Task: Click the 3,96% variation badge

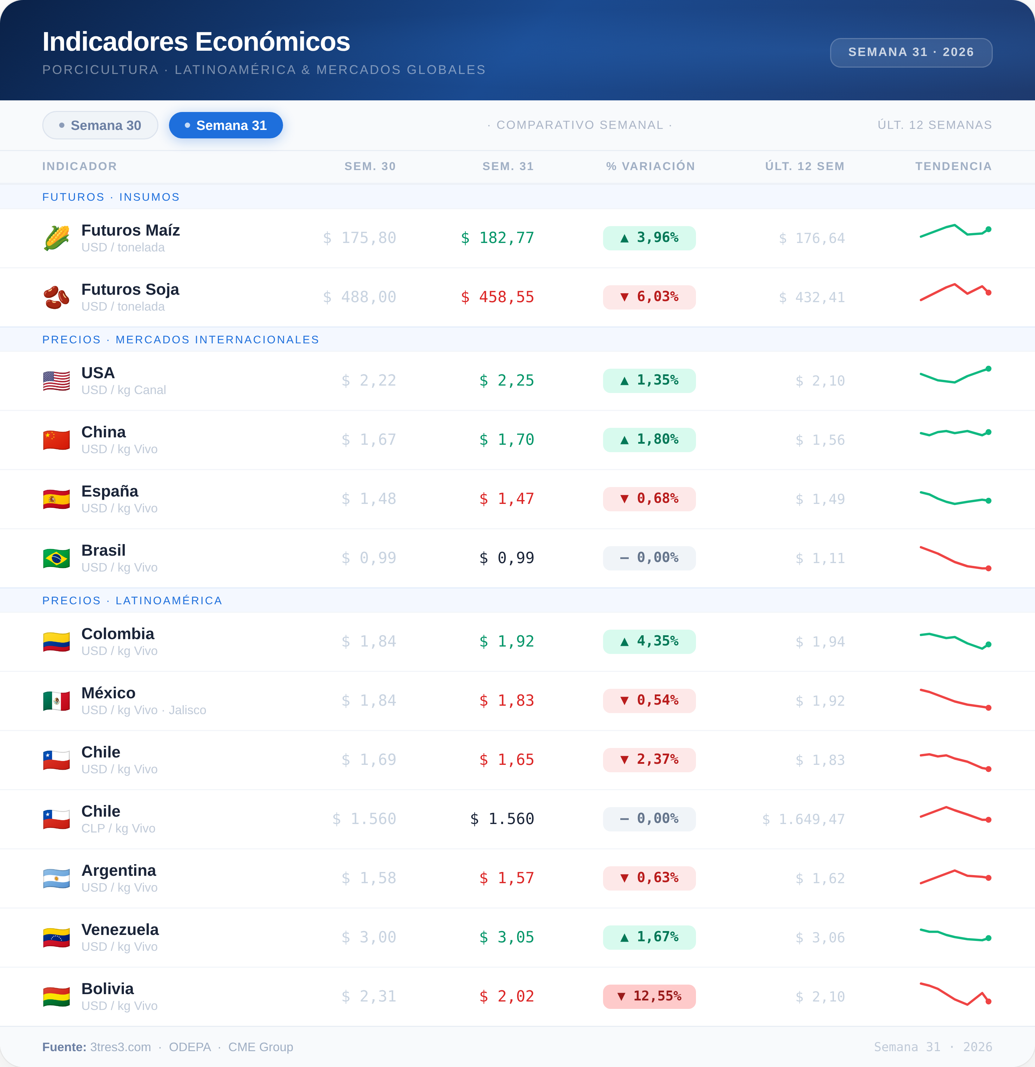Action: click(x=649, y=238)
